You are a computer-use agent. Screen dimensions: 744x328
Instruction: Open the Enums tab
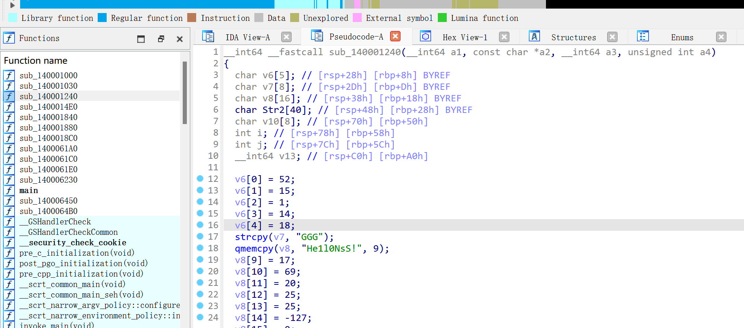tap(682, 37)
